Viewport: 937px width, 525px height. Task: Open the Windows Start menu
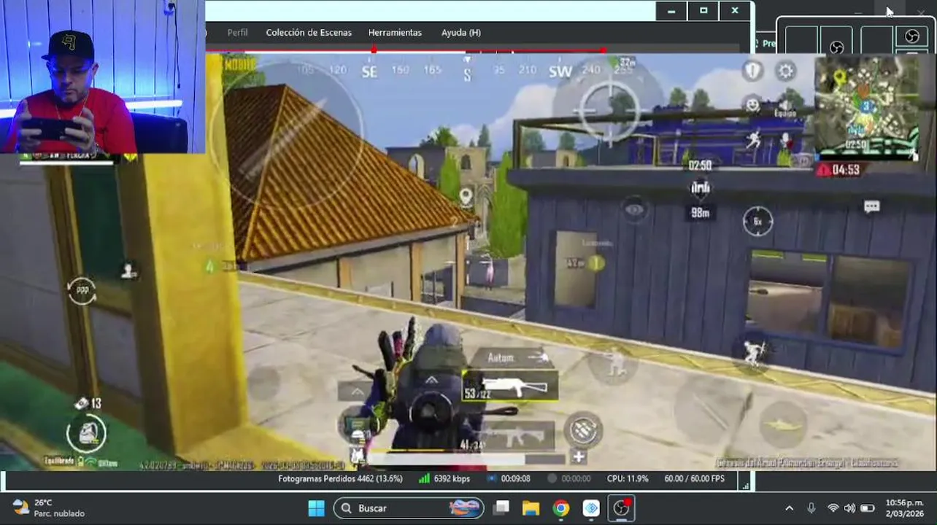click(316, 508)
